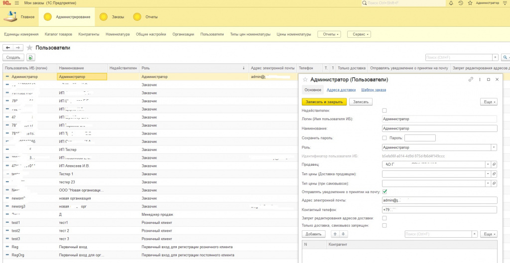Click the Контактный телефон input field
The width and height of the screenshot is (510, 263).
tap(439, 209)
